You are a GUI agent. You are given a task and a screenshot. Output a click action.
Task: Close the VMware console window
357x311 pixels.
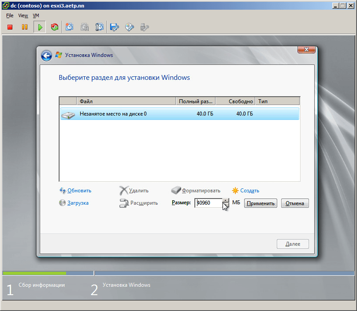click(x=351, y=6)
